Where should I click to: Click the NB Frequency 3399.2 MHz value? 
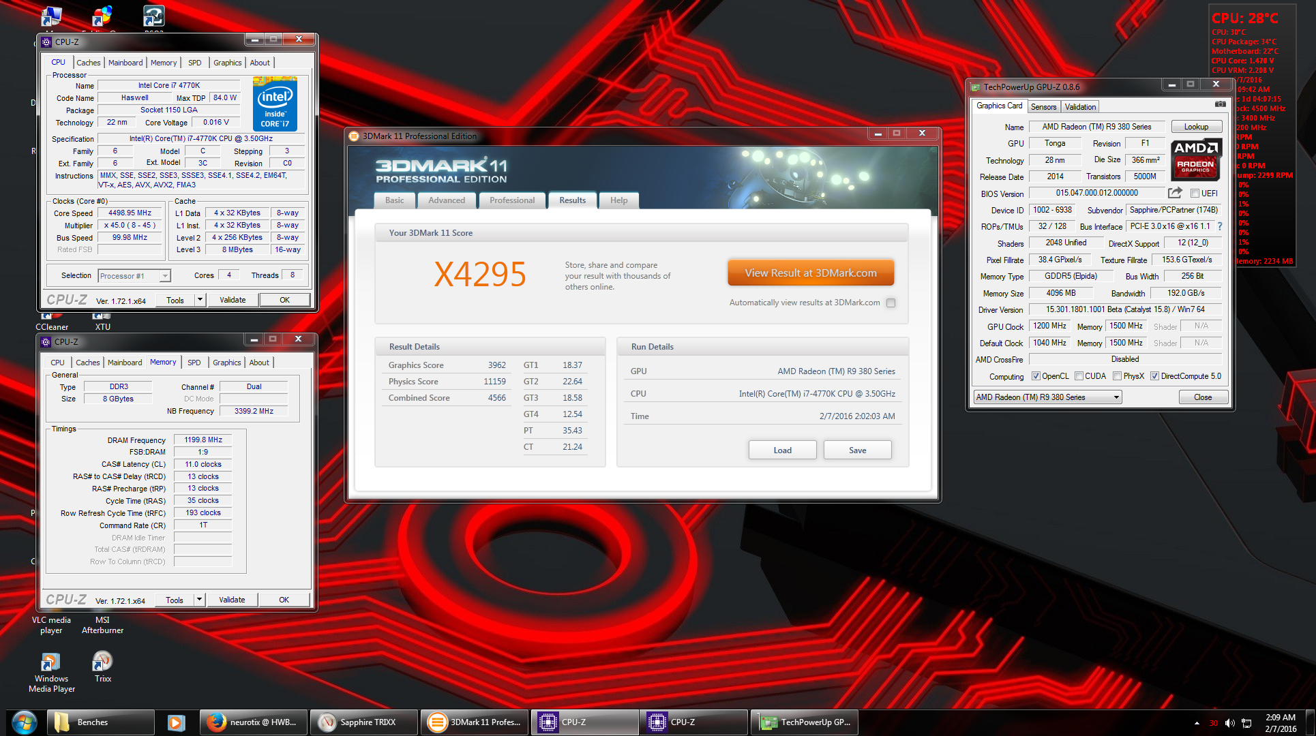[254, 411]
